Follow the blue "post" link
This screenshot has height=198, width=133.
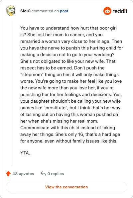(x=64, y=11)
